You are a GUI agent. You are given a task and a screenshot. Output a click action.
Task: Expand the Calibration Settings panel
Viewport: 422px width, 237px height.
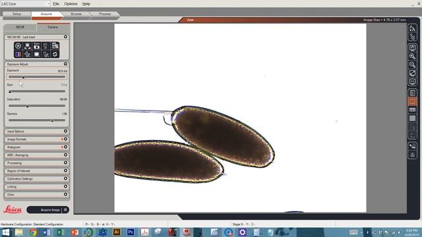tap(65, 178)
